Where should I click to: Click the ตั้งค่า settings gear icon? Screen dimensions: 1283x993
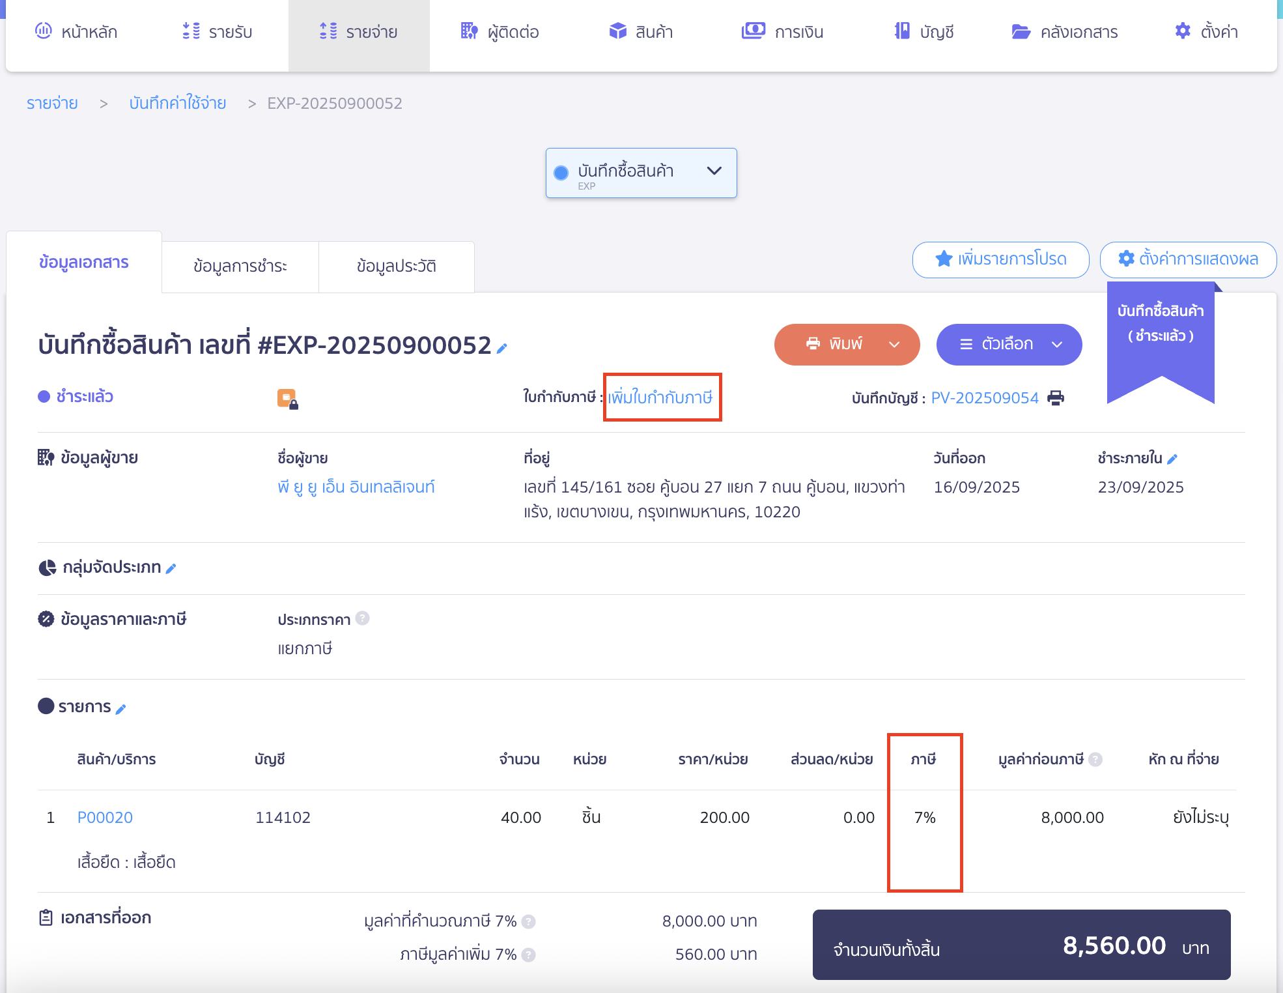[1183, 31]
